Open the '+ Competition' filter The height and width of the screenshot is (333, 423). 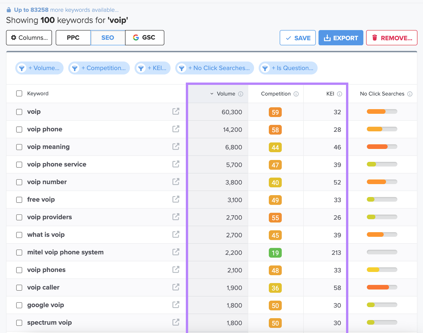tap(99, 68)
